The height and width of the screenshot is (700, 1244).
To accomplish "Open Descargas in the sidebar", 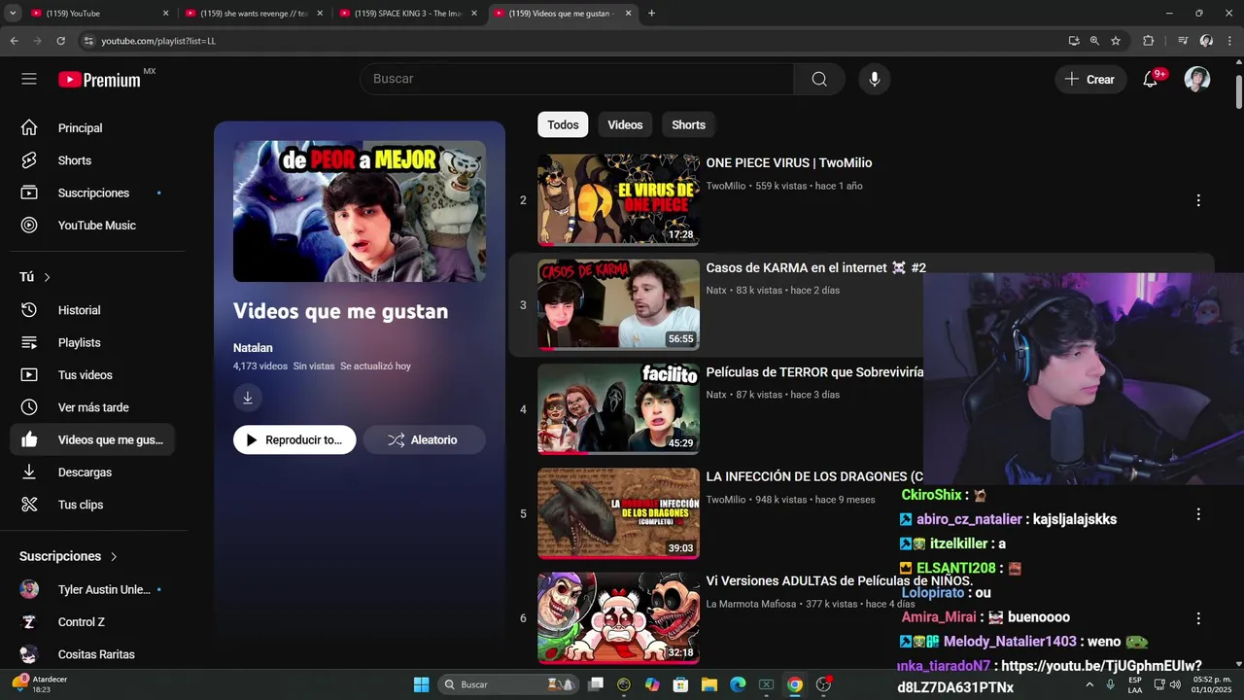I will 92,472.
